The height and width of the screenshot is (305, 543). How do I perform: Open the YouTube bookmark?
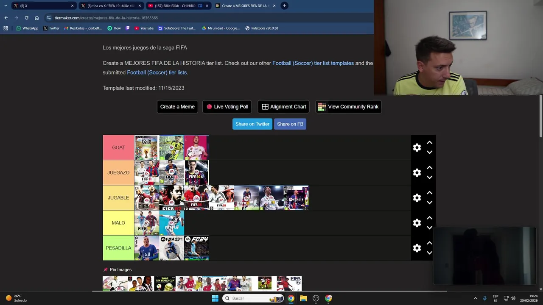pos(144,28)
